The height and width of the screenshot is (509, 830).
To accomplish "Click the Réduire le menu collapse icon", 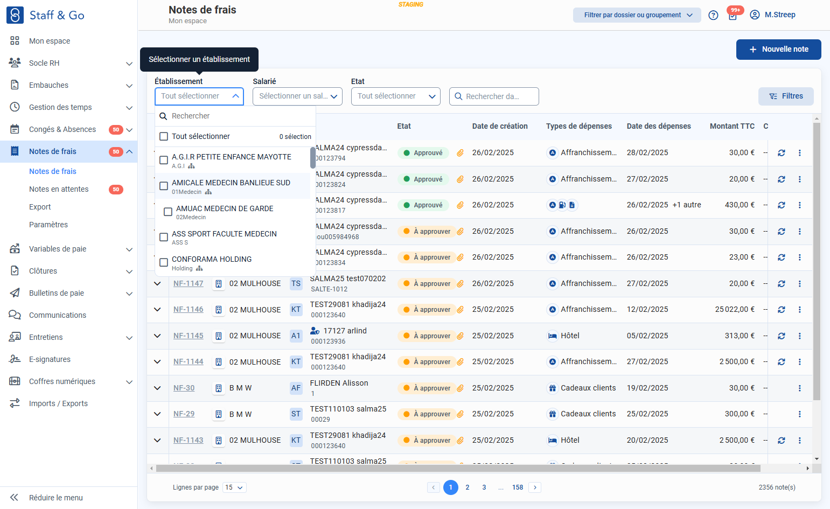I will pyautogui.click(x=15, y=498).
